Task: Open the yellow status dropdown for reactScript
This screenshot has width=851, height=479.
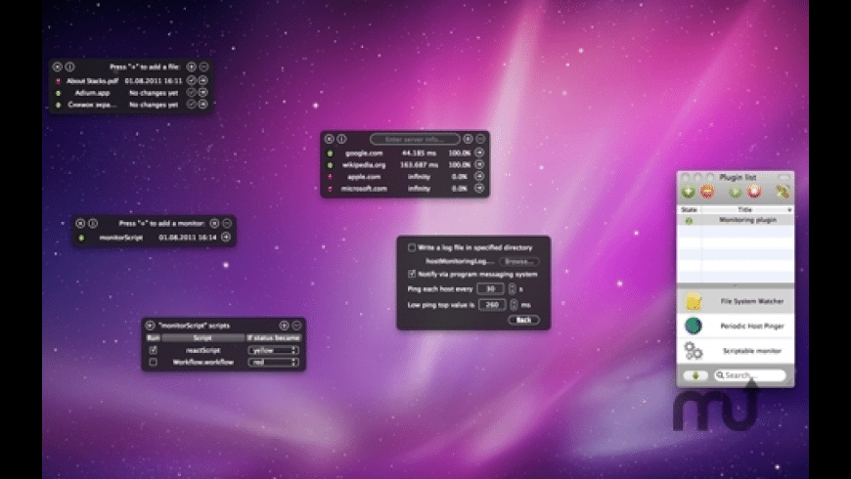Action: [273, 350]
